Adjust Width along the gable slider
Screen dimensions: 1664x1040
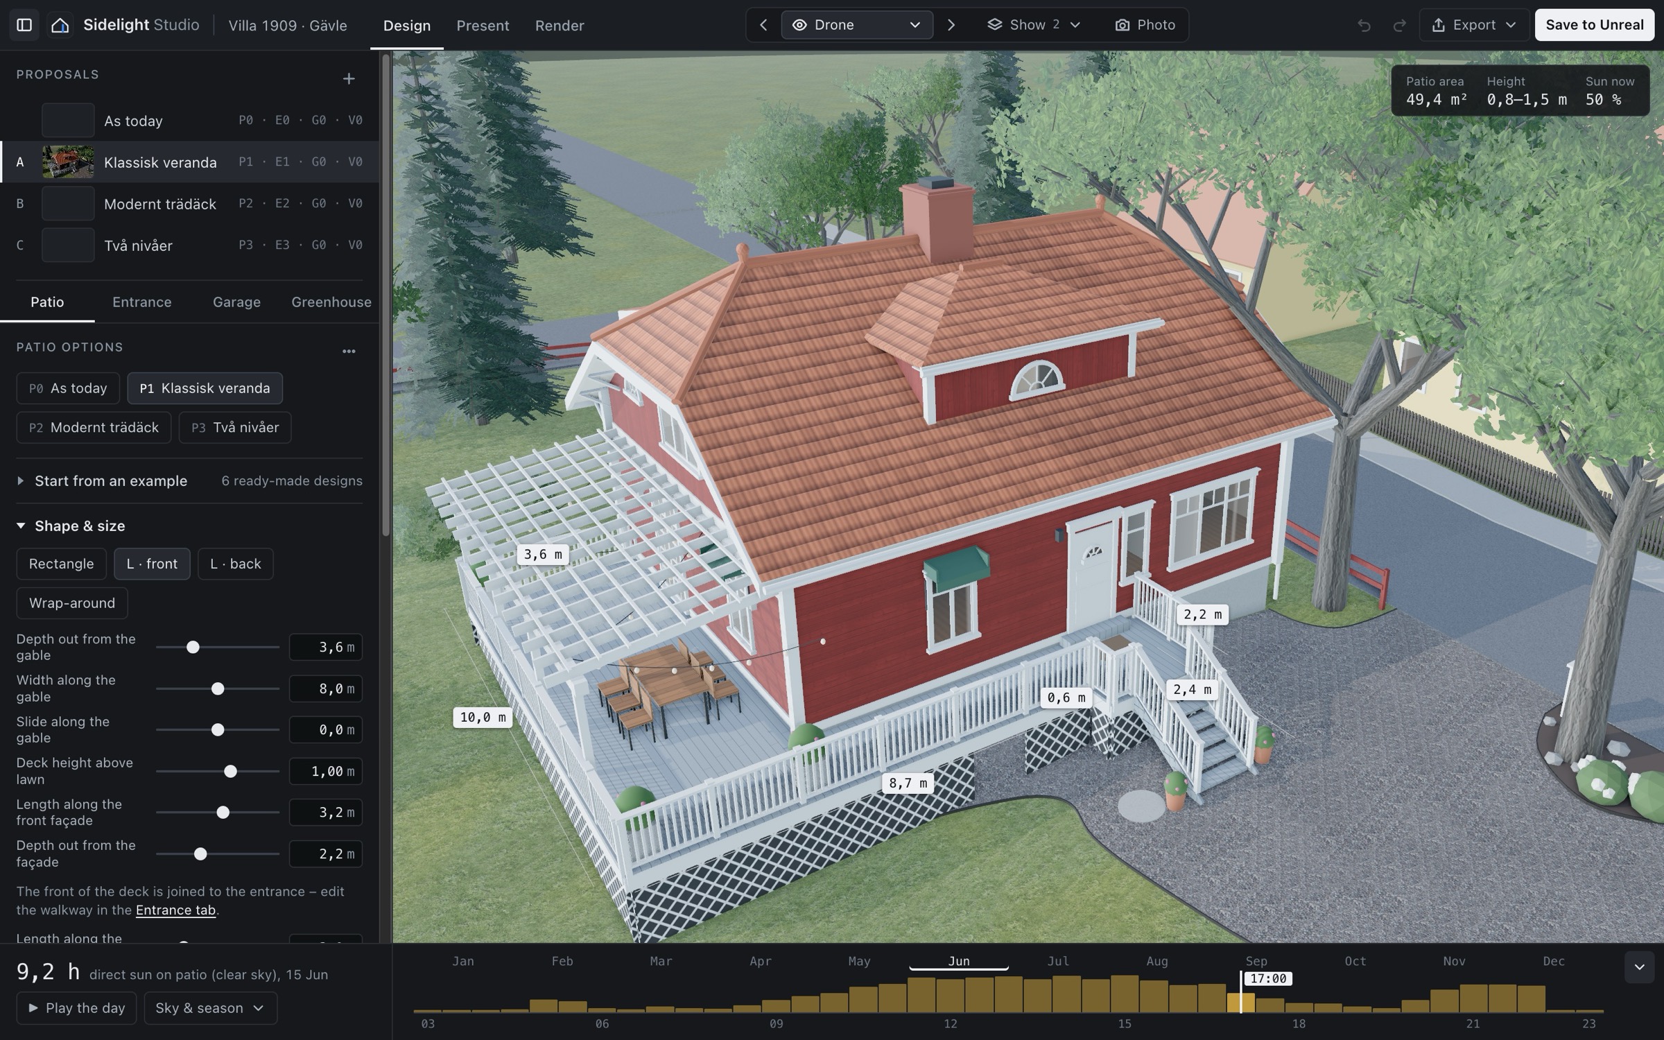[x=218, y=688]
